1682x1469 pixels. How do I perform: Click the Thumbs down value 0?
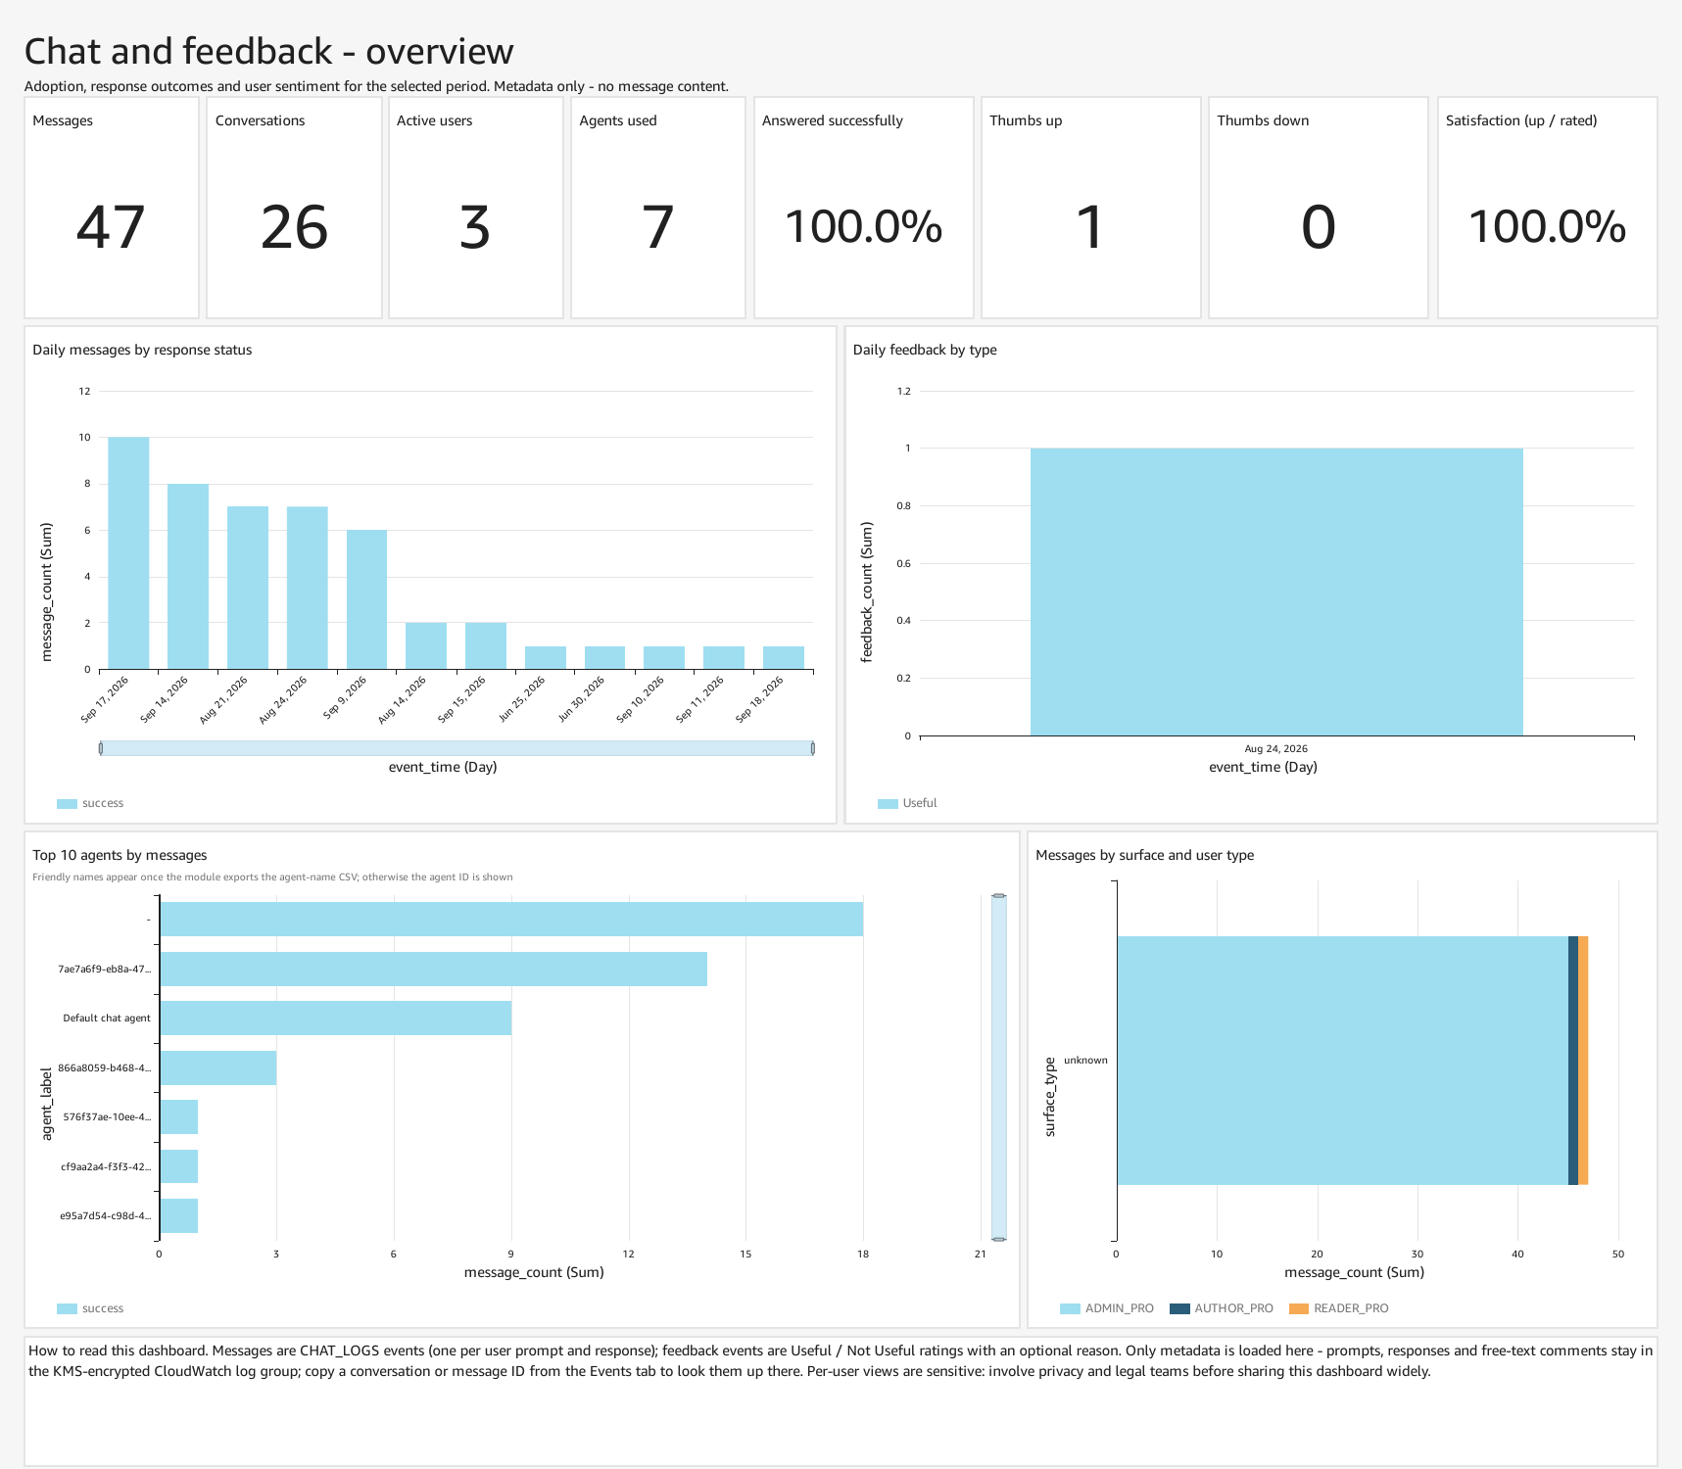[1319, 227]
